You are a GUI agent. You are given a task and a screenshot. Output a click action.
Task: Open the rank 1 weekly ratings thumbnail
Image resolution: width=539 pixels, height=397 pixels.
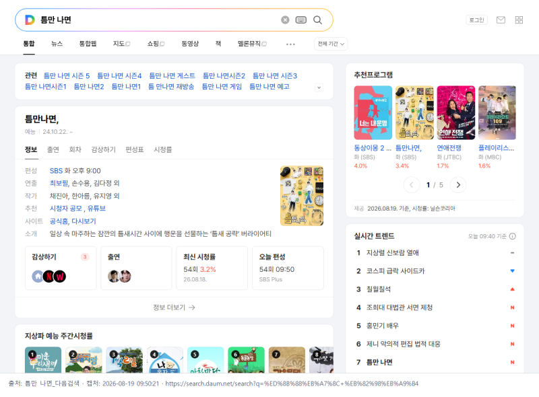pyautogui.click(x=43, y=360)
